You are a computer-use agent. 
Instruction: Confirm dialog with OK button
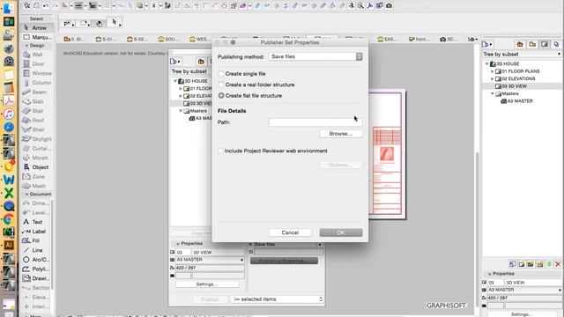coord(341,232)
